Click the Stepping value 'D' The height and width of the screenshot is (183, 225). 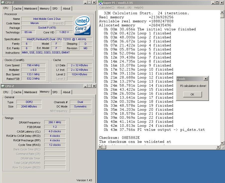86,44
